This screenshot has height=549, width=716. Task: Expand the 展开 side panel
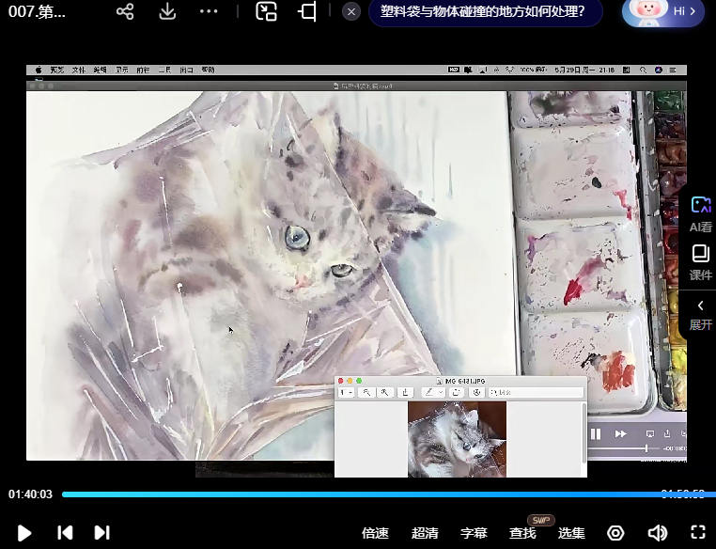700,314
